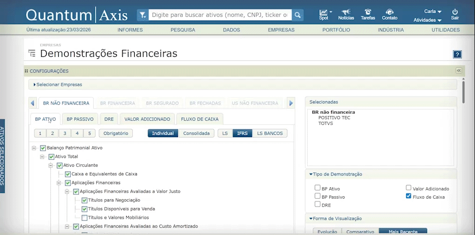Click the filter funnel icon beside search
This screenshot has height=235, width=475.
142,15
